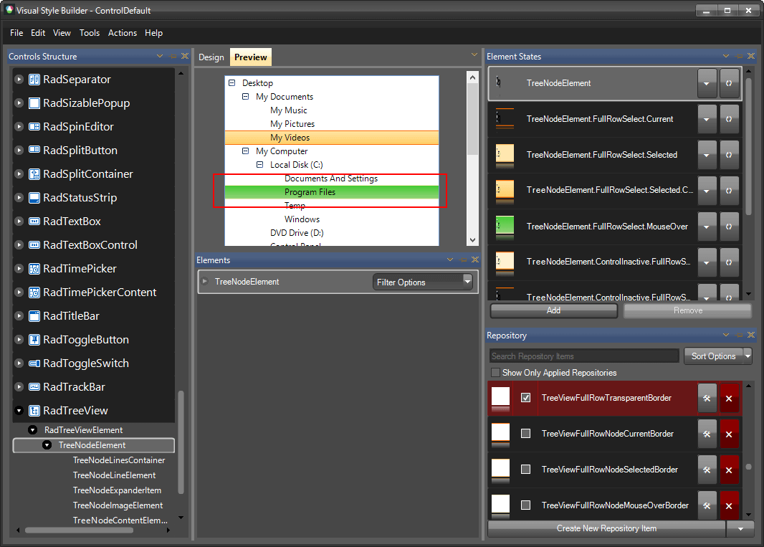Click the wrench icon beside TreeViewFullRowTransparentBorder
Viewport: 764px width, 547px height.
(707, 398)
